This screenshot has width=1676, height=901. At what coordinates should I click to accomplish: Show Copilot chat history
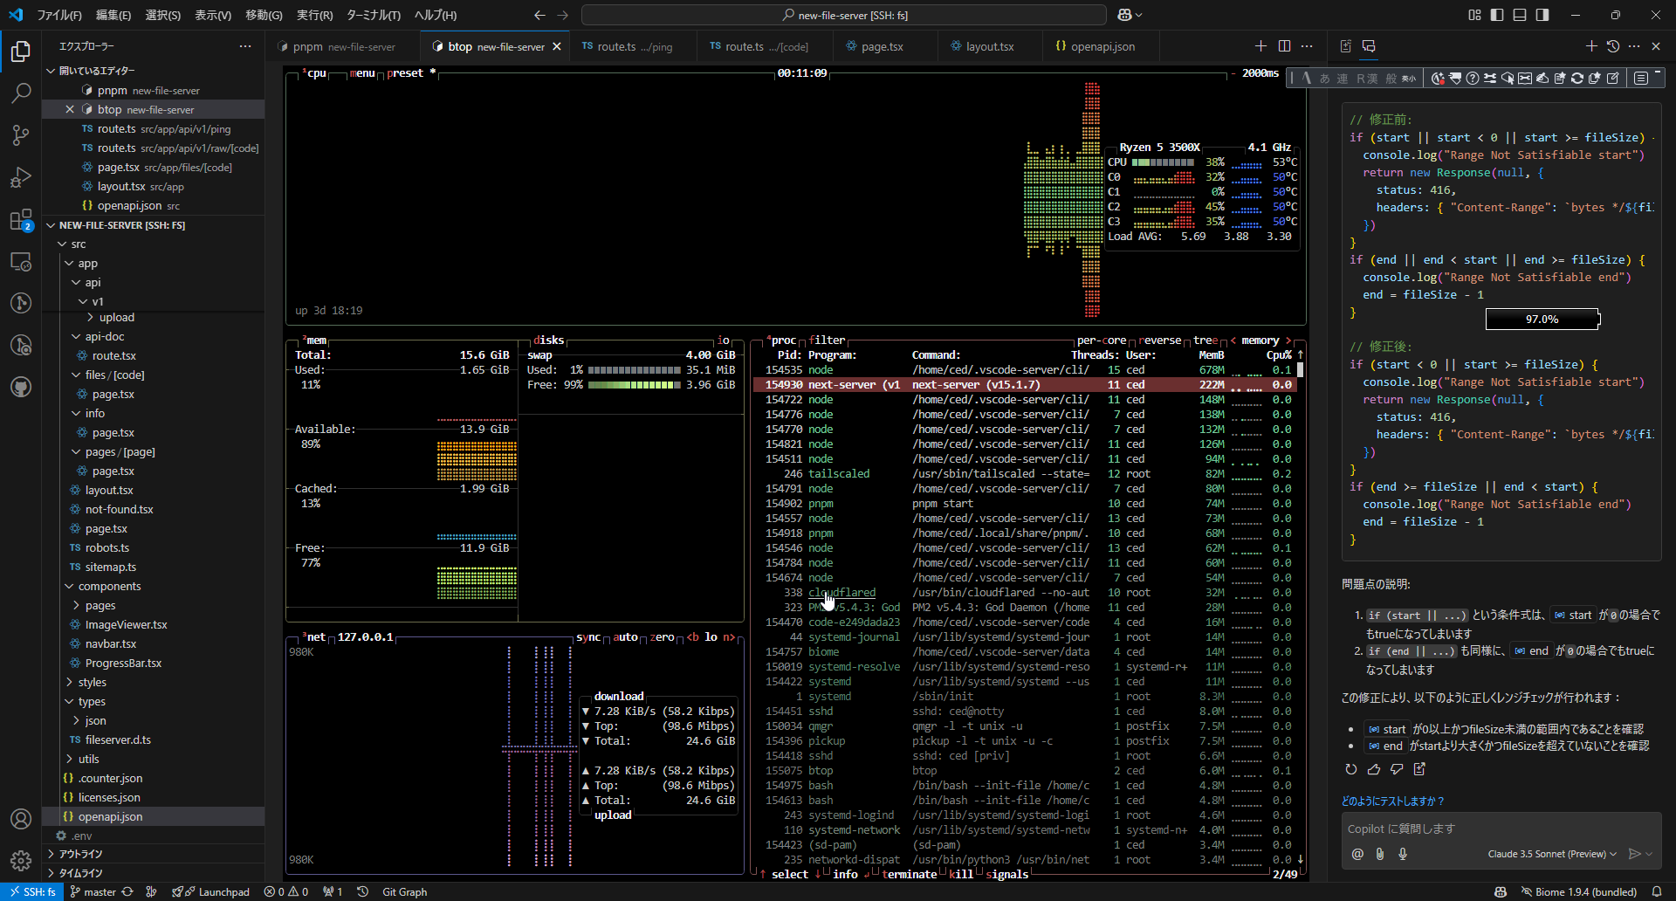click(x=1613, y=46)
